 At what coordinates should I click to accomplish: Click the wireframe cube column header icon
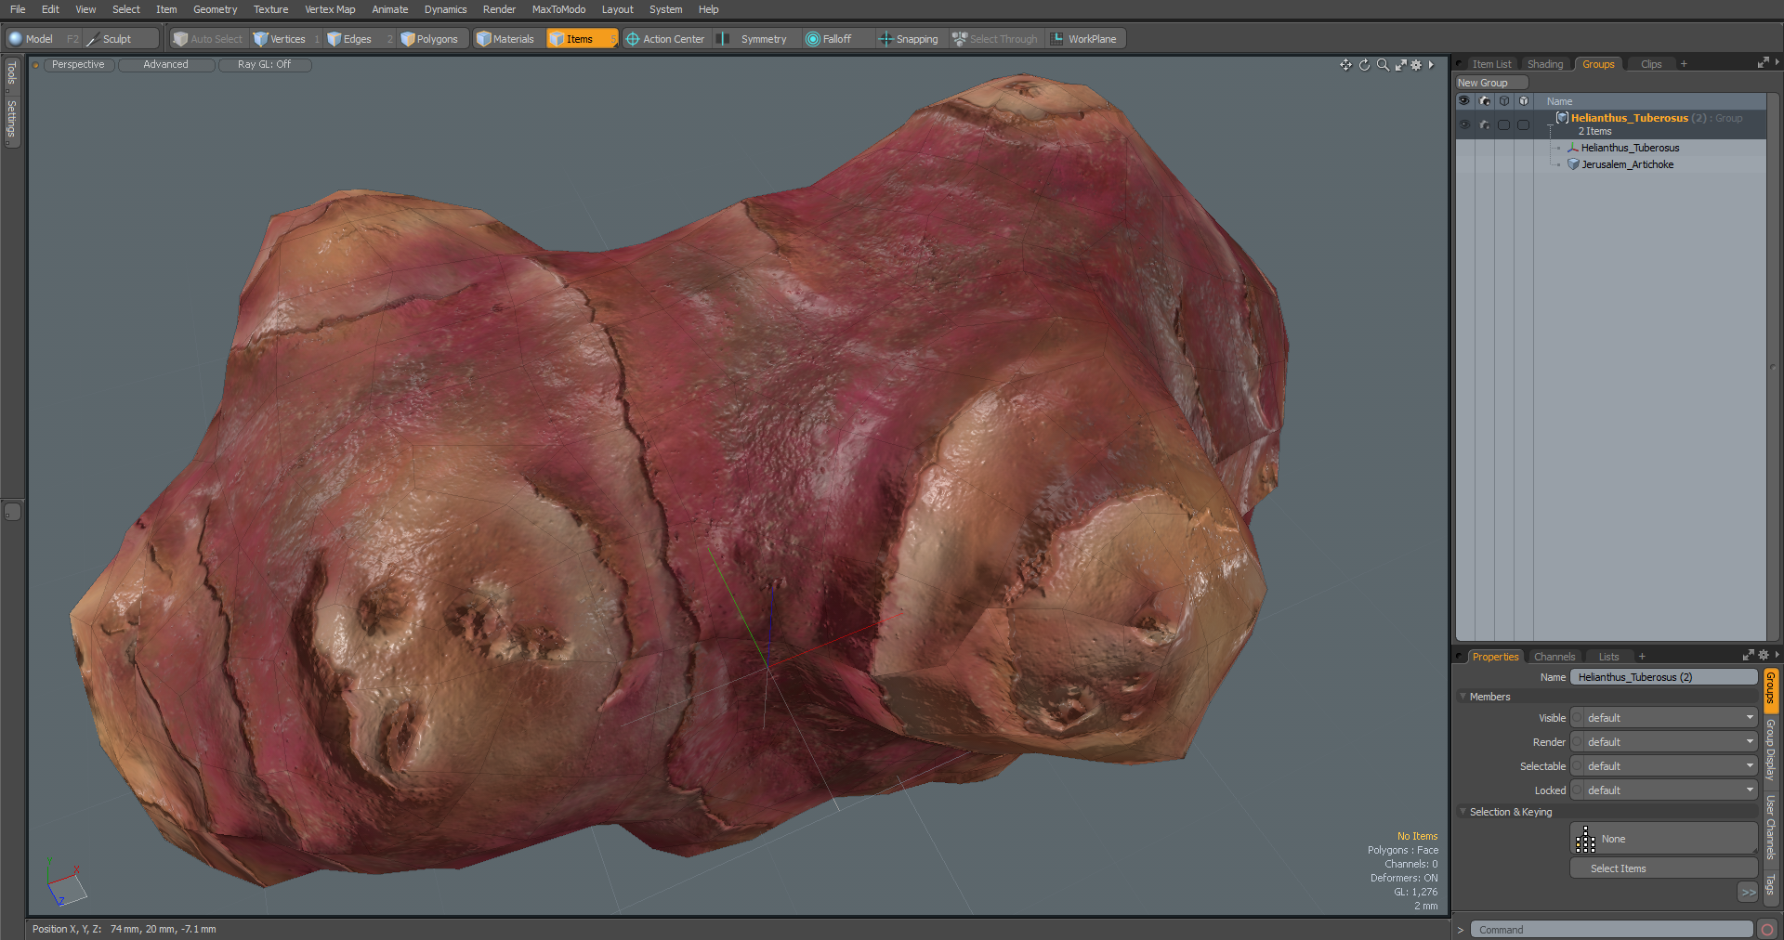(1503, 101)
